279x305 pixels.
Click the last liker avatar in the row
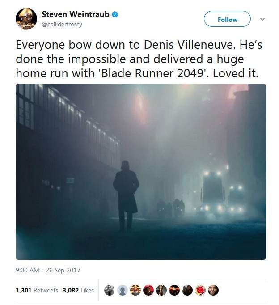(x=213, y=290)
